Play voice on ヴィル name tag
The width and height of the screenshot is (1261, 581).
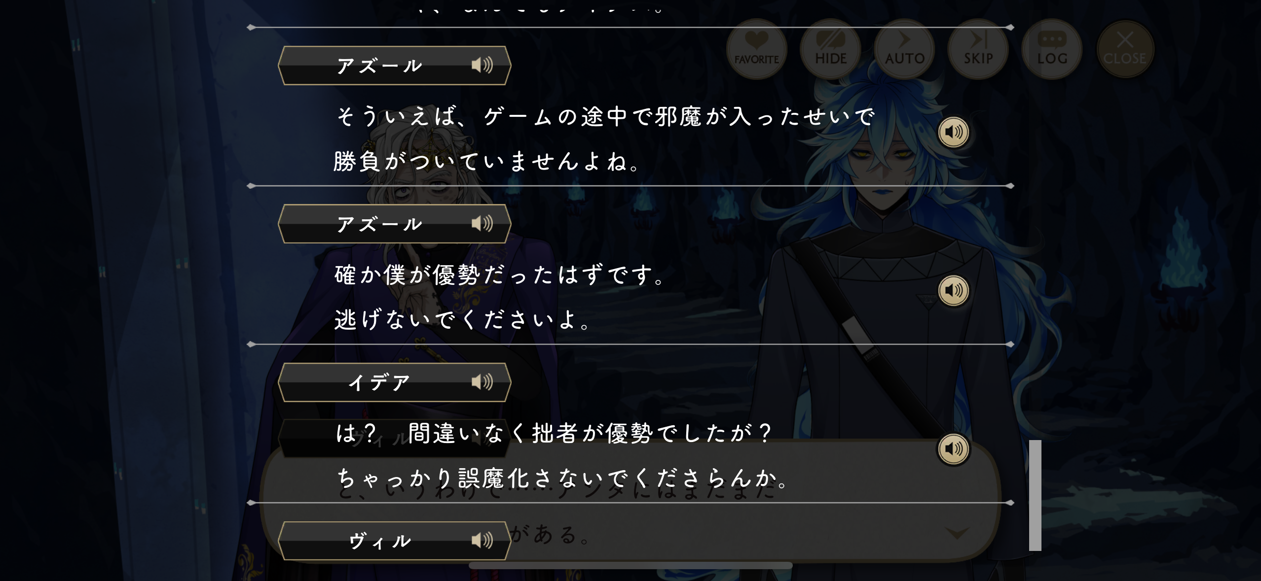[x=482, y=541]
